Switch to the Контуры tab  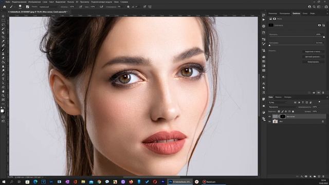click(x=288, y=97)
